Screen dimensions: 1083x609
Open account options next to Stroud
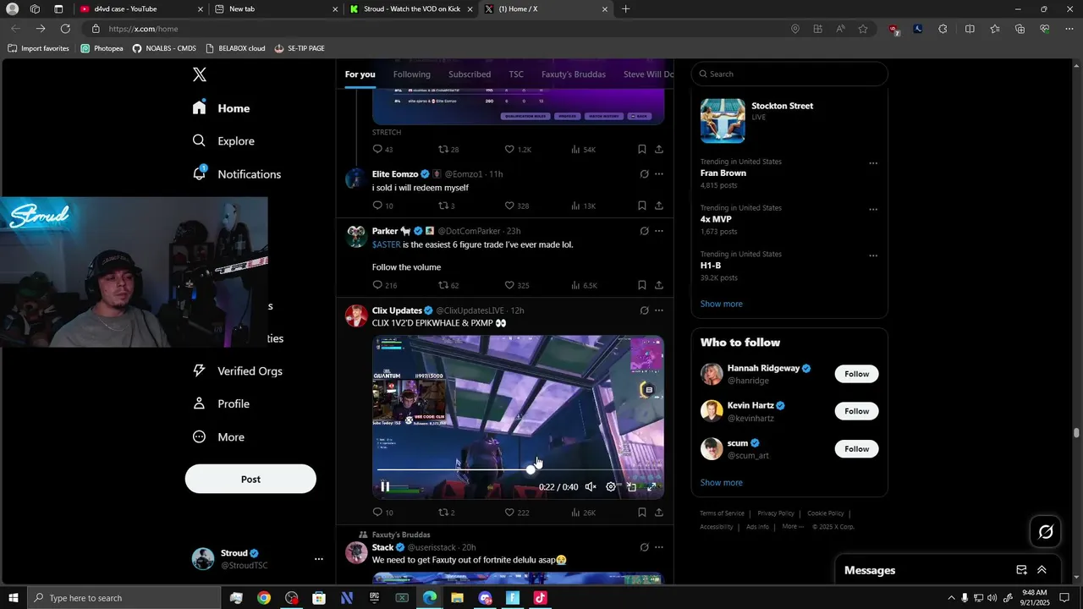point(319,559)
